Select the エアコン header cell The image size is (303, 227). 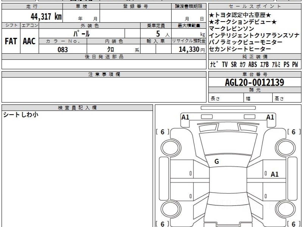[x=30, y=25]
